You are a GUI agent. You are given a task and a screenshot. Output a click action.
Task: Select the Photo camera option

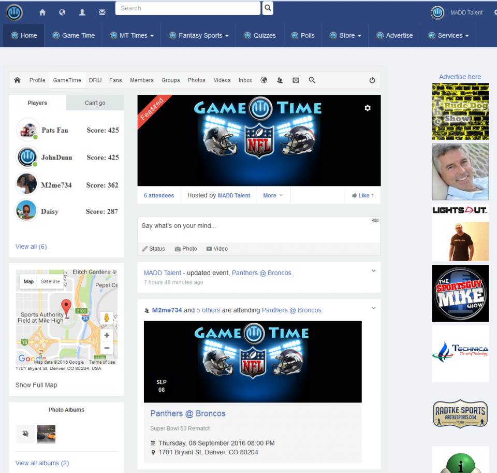[186, 249]
